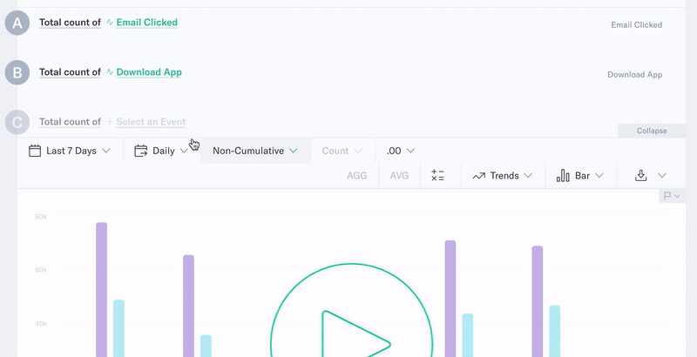Open the Bar chart type dropdown
The image size is (697, 357).
pos(580,176)
